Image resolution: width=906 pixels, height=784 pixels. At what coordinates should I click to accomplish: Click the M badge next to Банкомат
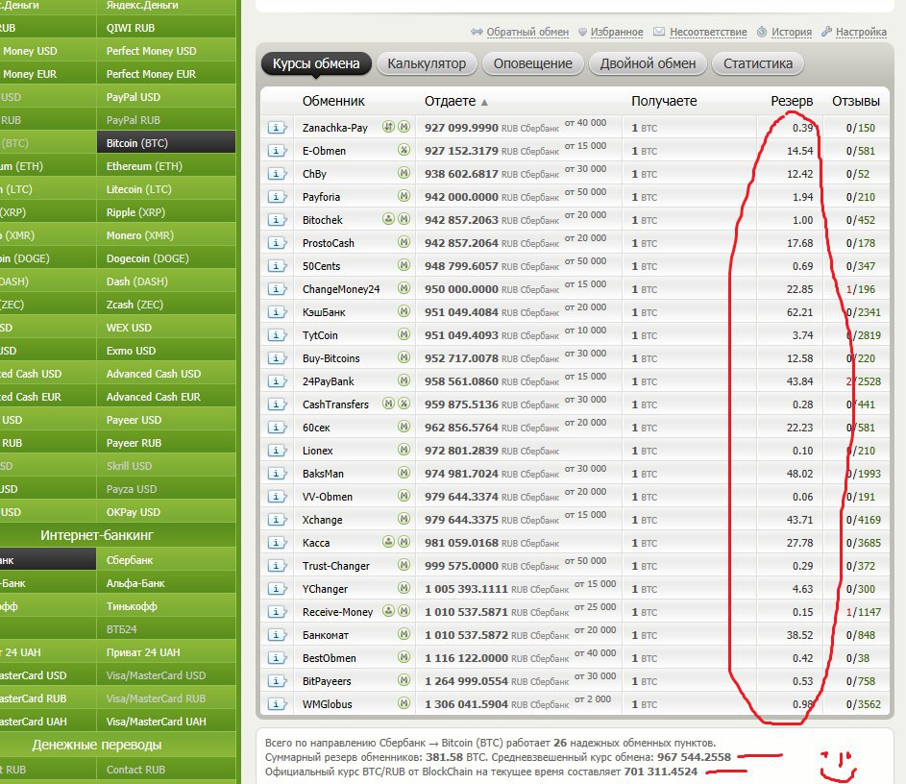[x=404, y=634]
